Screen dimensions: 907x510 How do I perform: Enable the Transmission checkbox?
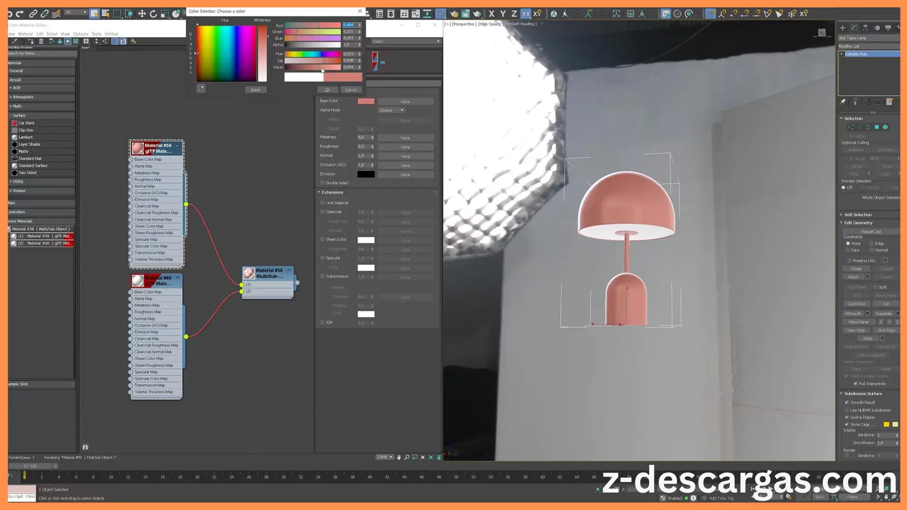323,276
